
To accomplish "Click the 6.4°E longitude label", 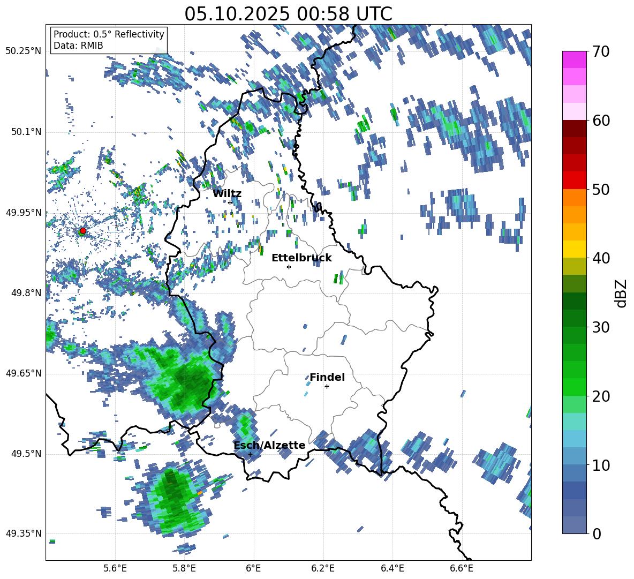I will click(392, 569).
